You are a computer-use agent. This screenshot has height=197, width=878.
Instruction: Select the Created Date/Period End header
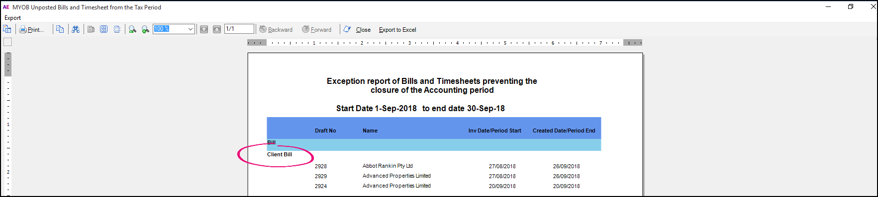coord(564,131)
